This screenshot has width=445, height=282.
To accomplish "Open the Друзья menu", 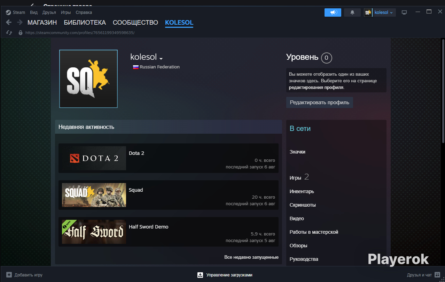I will coord(49,12).
